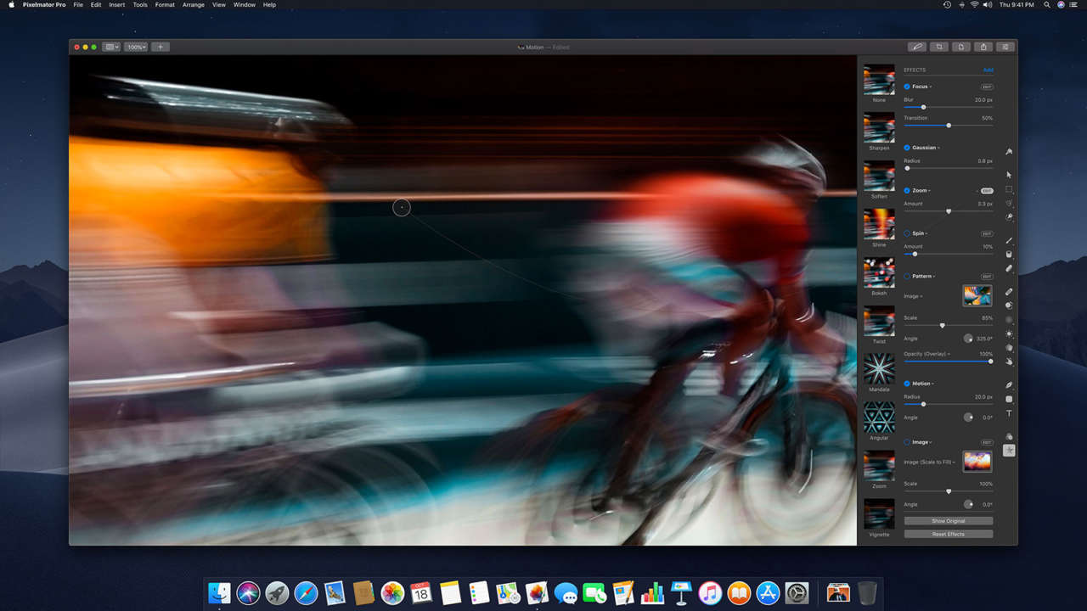Viewport: 1087px width, 611px height.
Task: Select the Paint brush tool
Action: pos(1009,241)
